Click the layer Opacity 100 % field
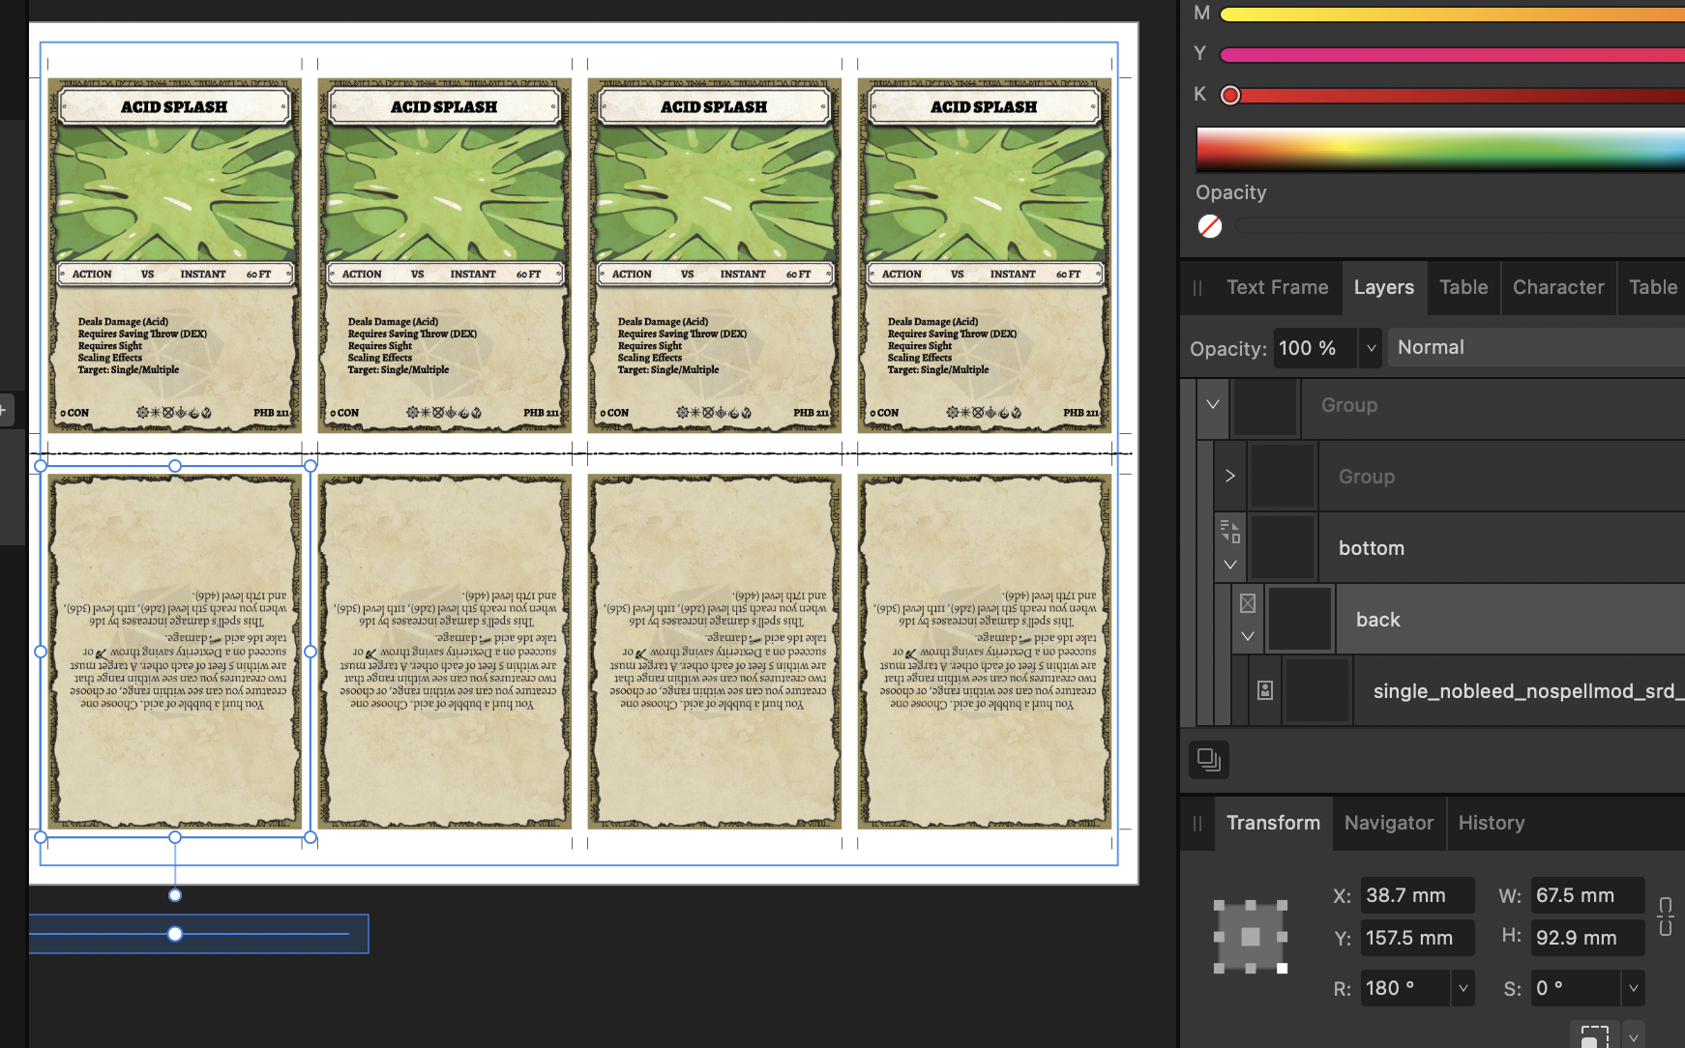Viewport: 1685px width, 1048px height. [x=1315, y=348]
